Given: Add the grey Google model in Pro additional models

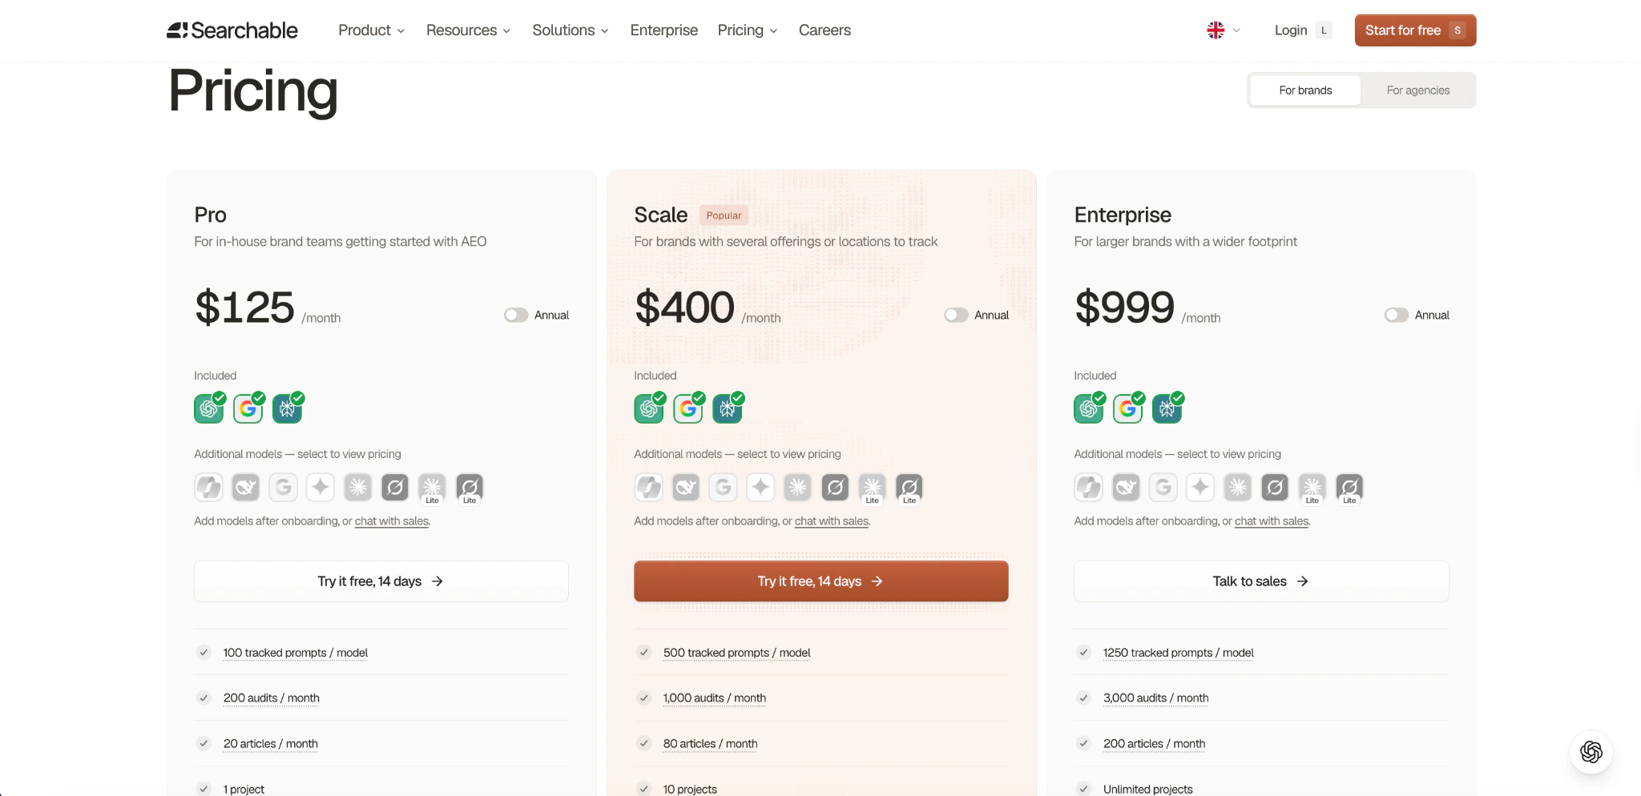Looking at the screenshot, I should coord(283,487).
